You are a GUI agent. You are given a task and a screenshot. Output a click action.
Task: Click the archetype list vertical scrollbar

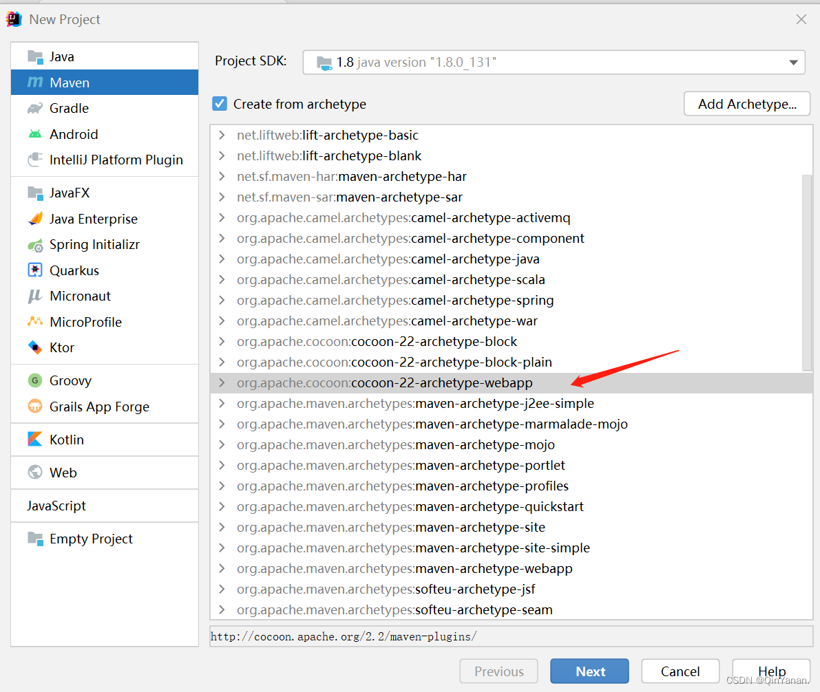click(807, 272)
